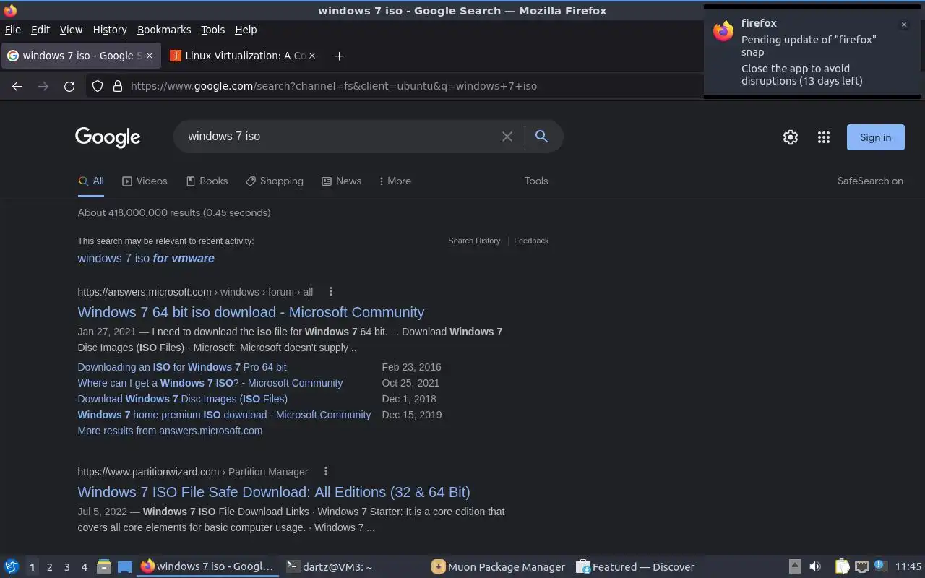This screenshot has height=578, width=925.
Task: Click the padlock site info icon
Action: 117,86
